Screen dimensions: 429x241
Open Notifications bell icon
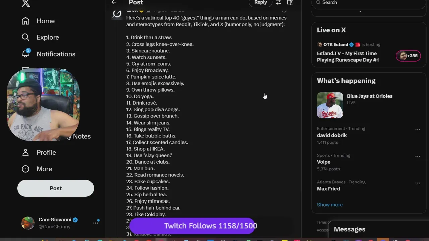pos(26,53)
